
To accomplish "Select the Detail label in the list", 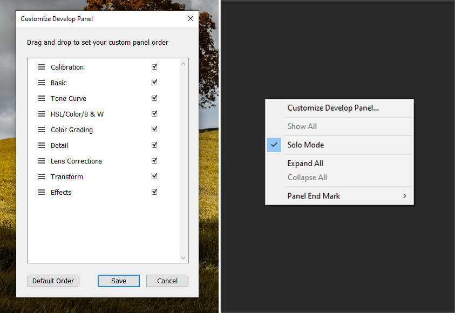I will (59, 145).
